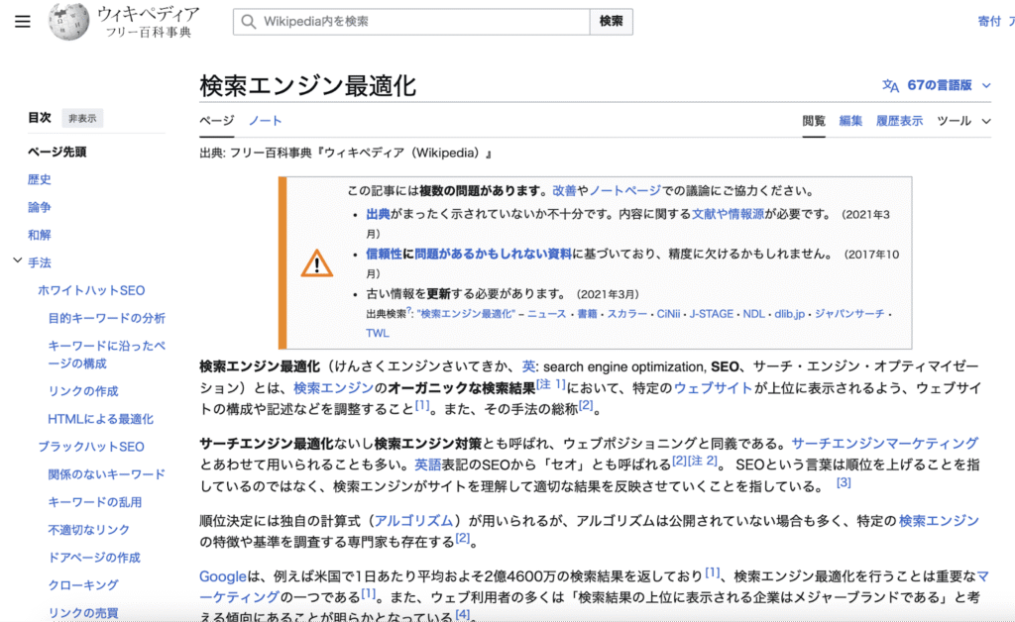Go to 歴史 section in contents
Viewport: 1015px width, 622px height.
pyautogui.click(x=39, y=179)
